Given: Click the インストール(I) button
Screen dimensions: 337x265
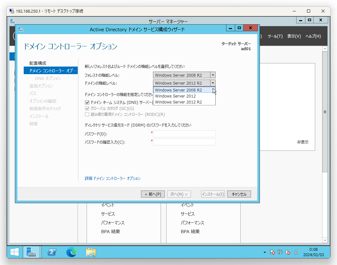Looking at the screenshot, I should pyautogui.click(x=213, y=194).
